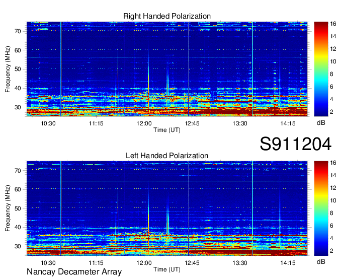Image resolution: width=342 pixels, height=278 pixels.
Task: Click the 12:00 time label on upper plot
Action: (x=144, y=123)
